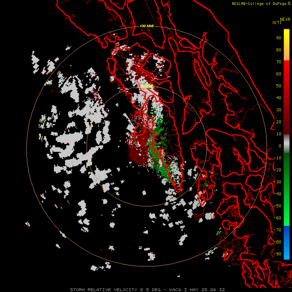Click the -40 value on velocity scale
292x292 pixels.
(x=277, y=194)
